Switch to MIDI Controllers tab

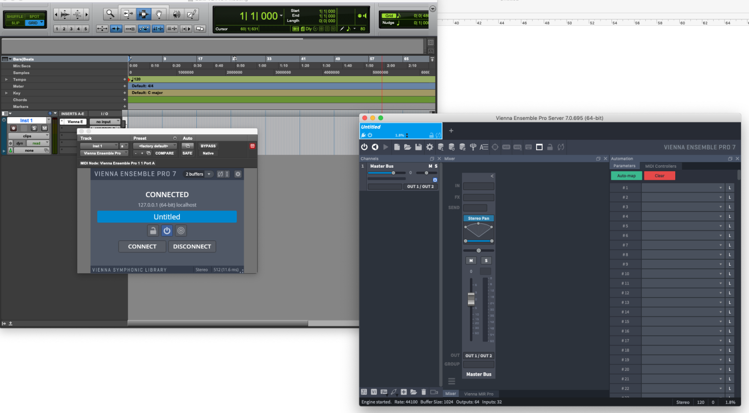661,166
